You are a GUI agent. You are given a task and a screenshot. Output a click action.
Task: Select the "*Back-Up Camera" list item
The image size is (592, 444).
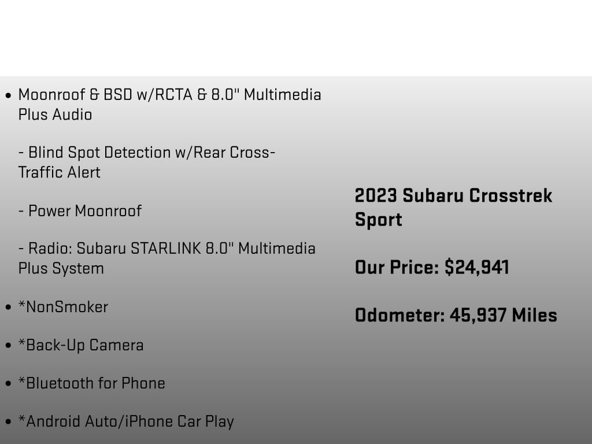[x=81, y=345]
